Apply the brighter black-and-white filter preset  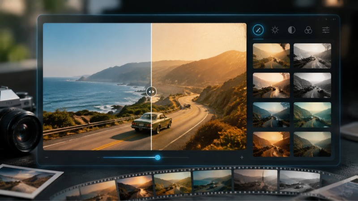point(312,56)
